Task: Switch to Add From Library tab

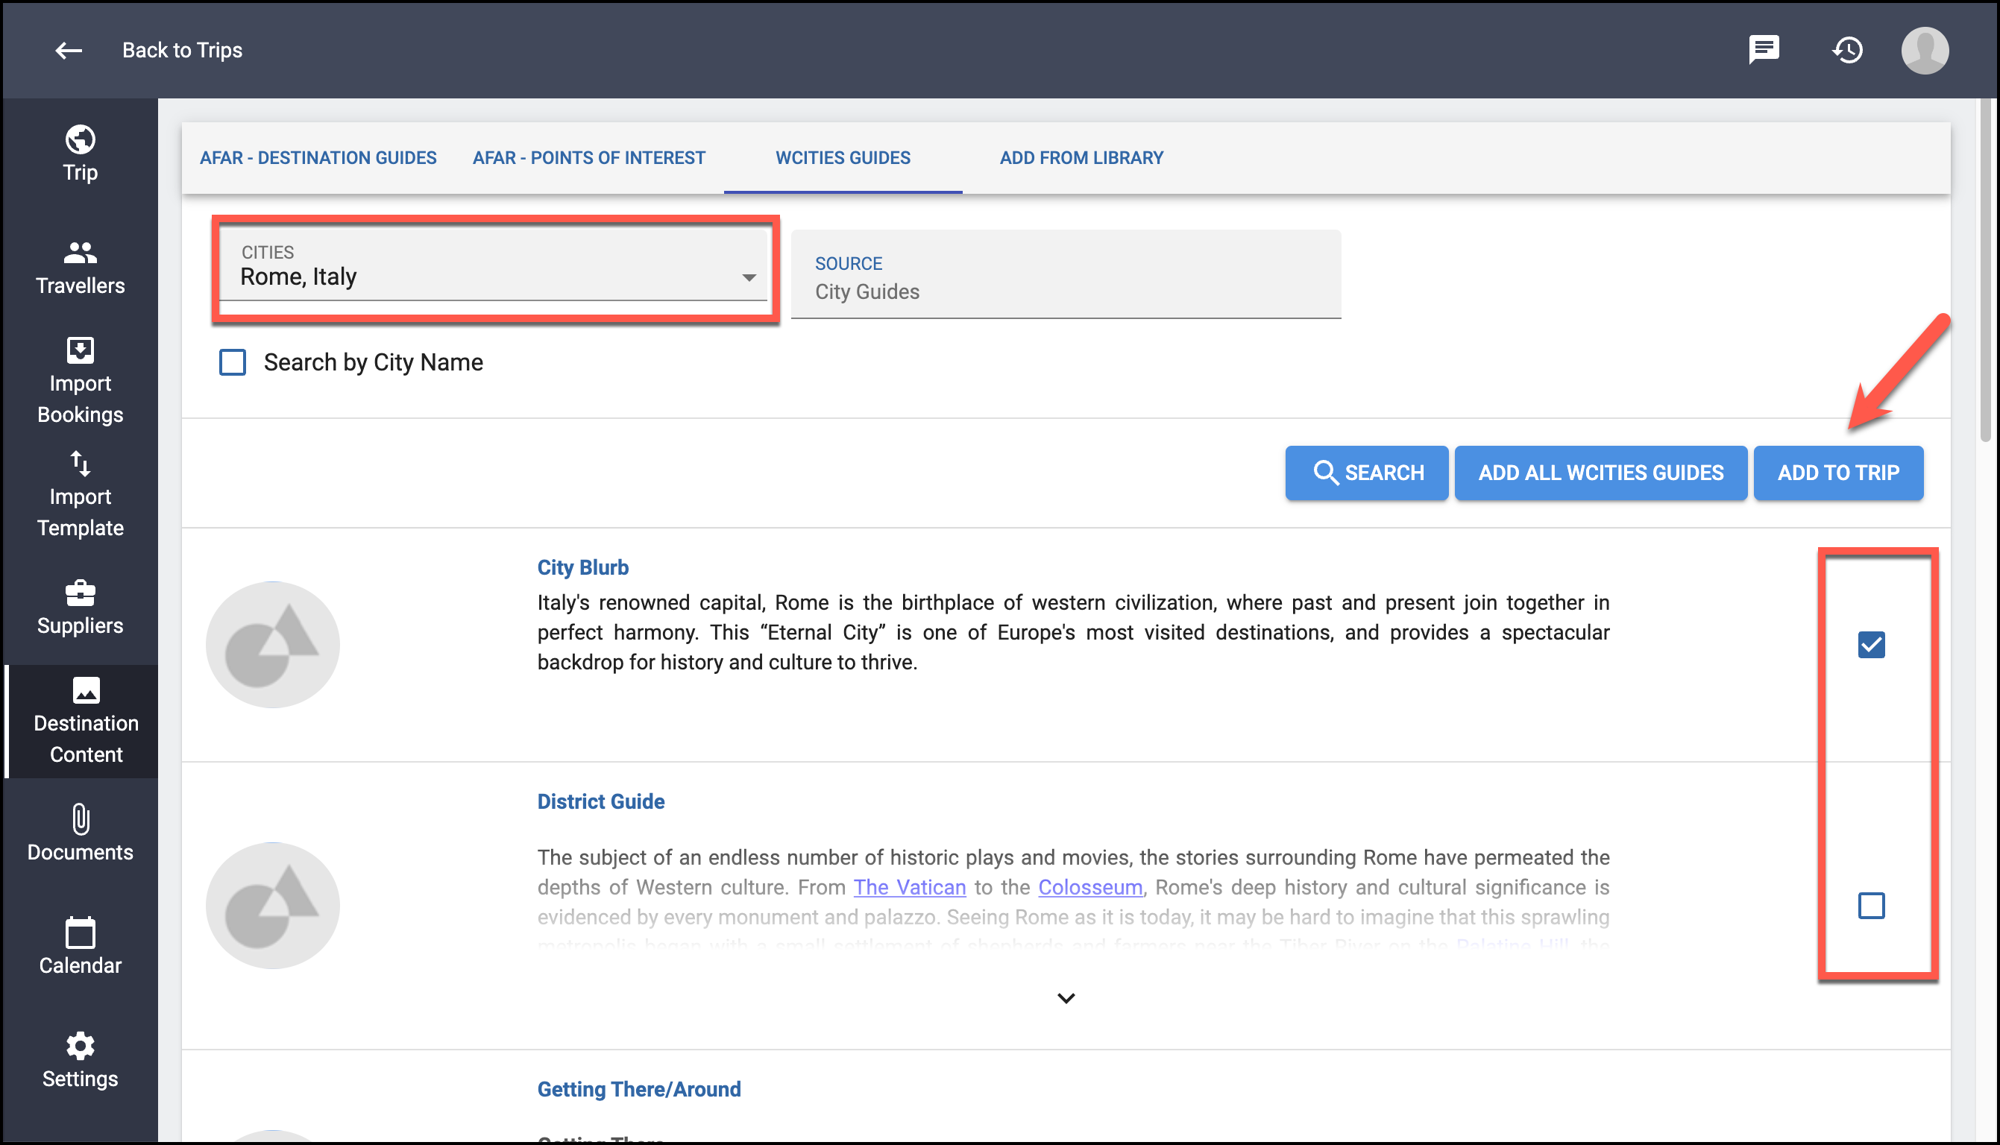Action: (x=1081, y=158)
